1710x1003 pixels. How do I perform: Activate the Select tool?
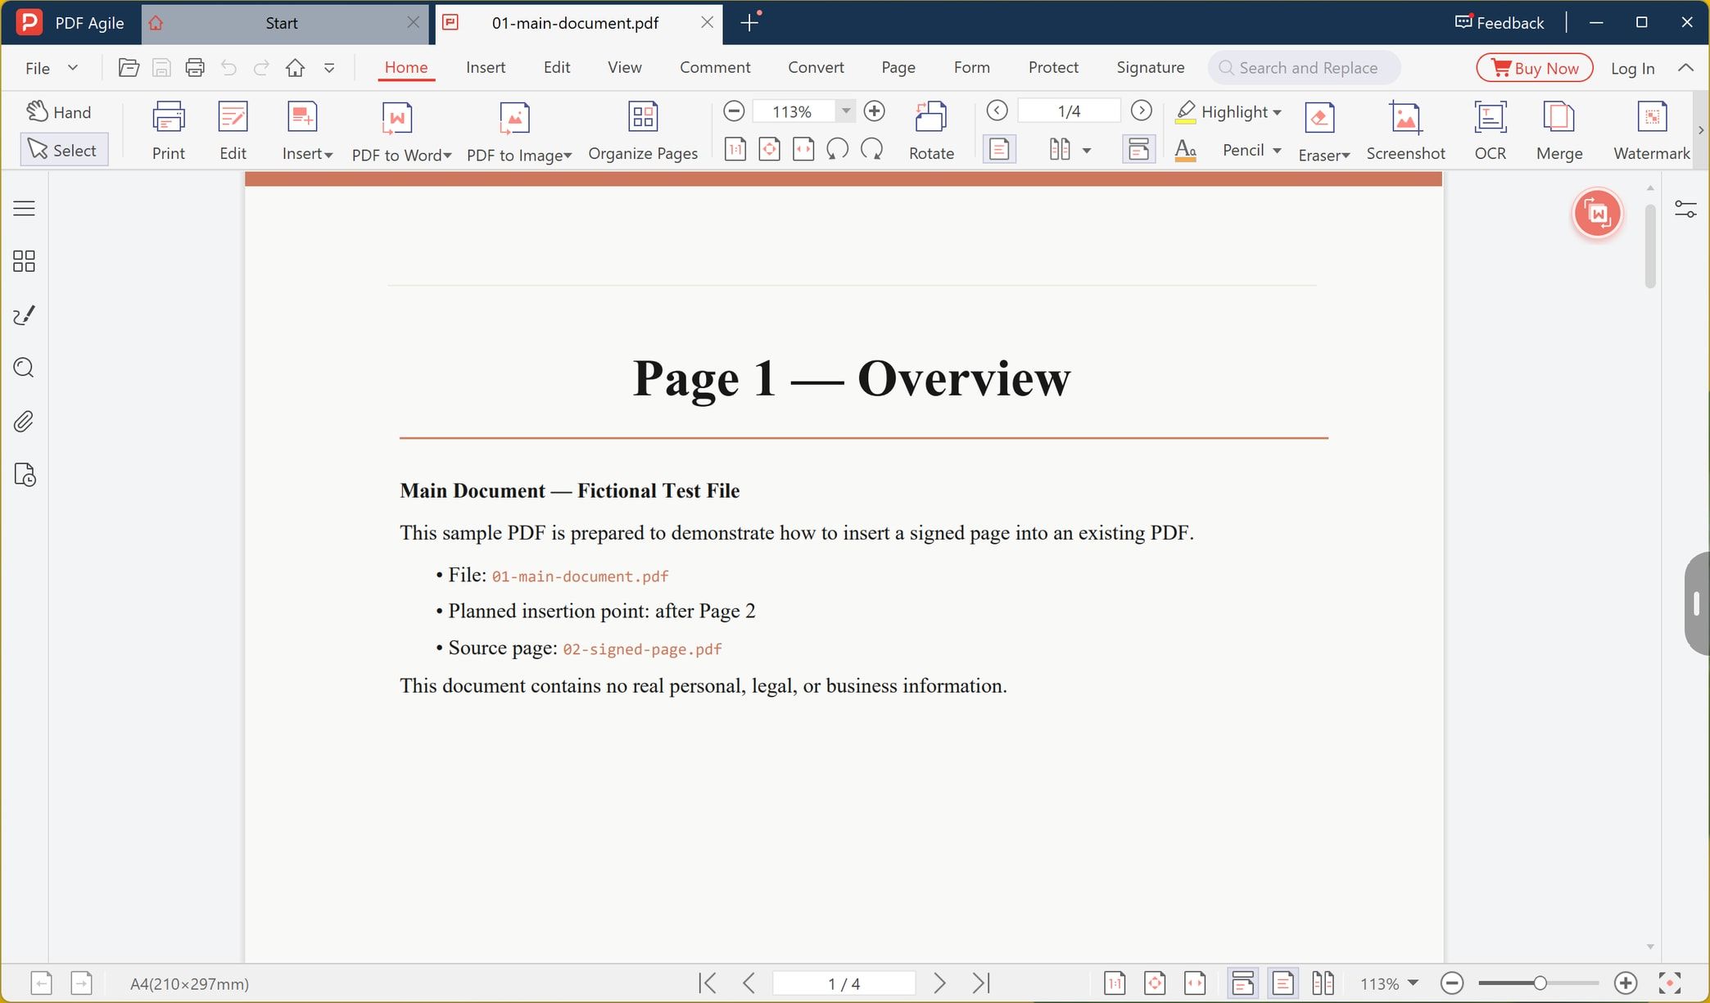63,150
